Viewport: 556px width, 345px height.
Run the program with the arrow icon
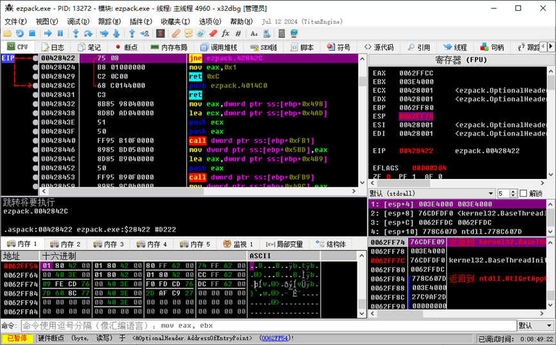(48, 33)
